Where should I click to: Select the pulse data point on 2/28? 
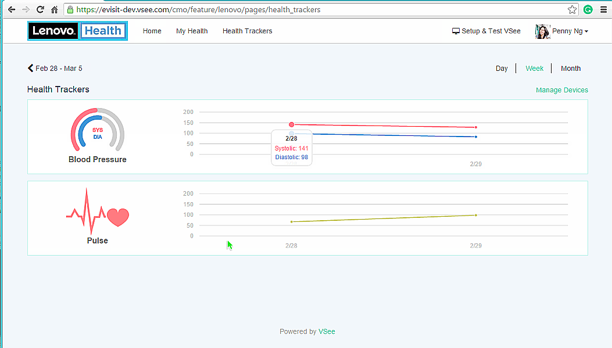point(292,222)
